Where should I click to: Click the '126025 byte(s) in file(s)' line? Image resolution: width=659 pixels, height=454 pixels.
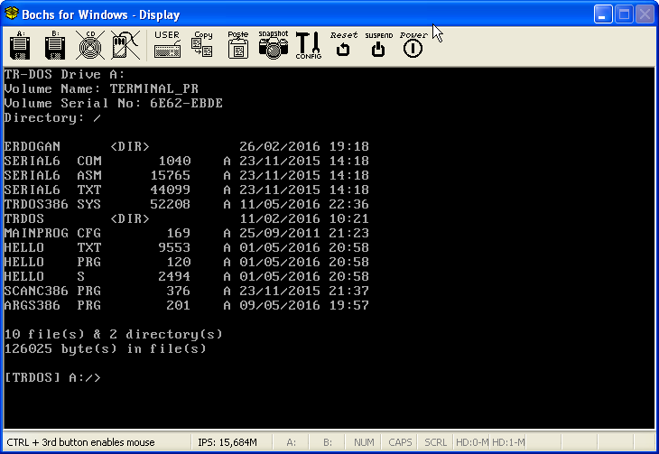click(x=105, y=348)
